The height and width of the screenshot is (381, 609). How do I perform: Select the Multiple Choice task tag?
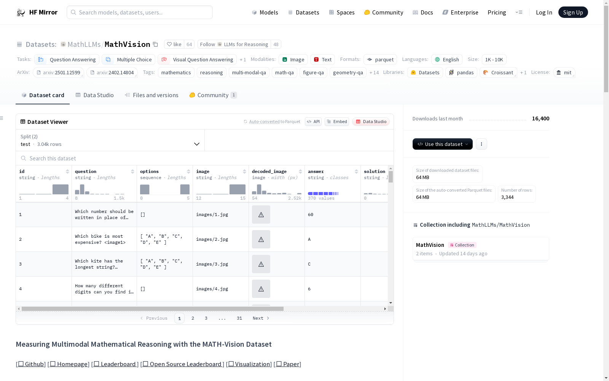click(129, 59)
